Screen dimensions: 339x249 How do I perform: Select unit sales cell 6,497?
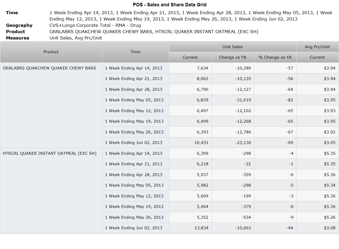point(190,111)
